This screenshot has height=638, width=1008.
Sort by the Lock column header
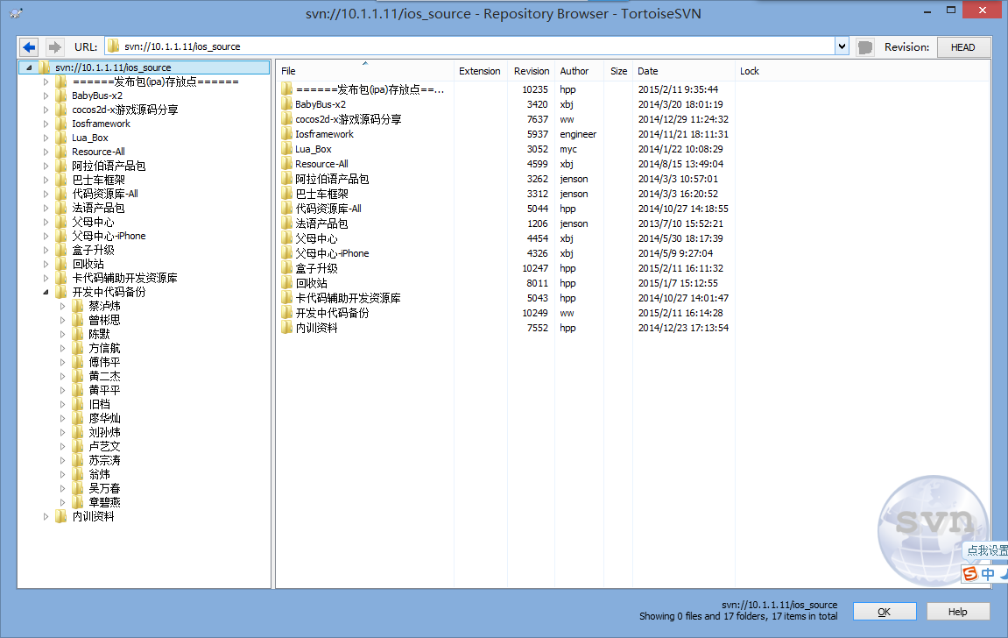750,71
